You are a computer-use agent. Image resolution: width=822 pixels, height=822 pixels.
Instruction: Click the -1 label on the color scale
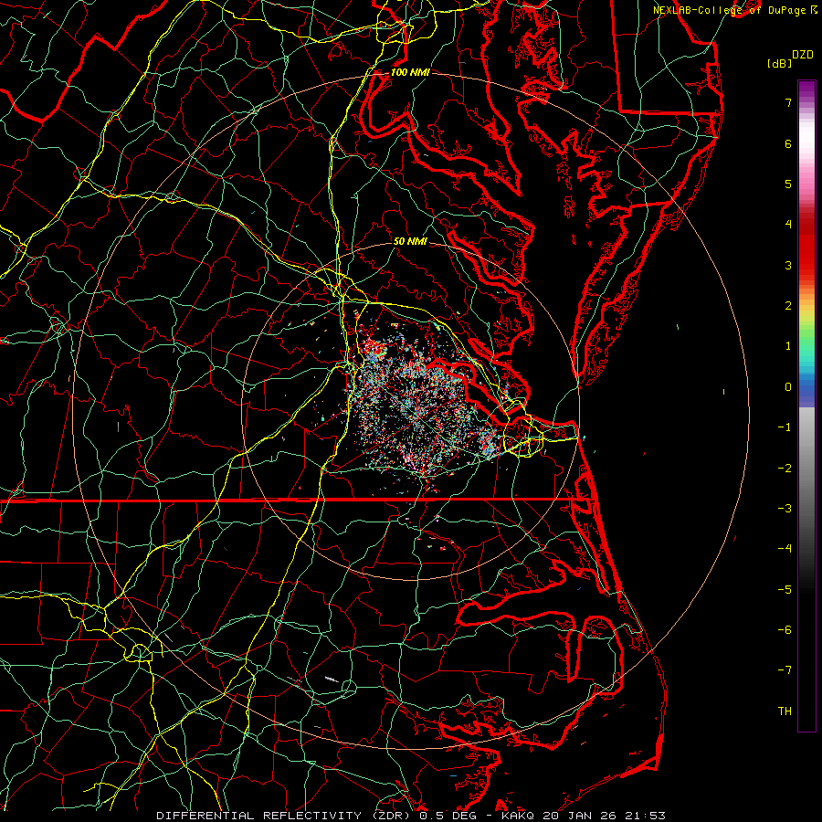click(x=785, y=427)
